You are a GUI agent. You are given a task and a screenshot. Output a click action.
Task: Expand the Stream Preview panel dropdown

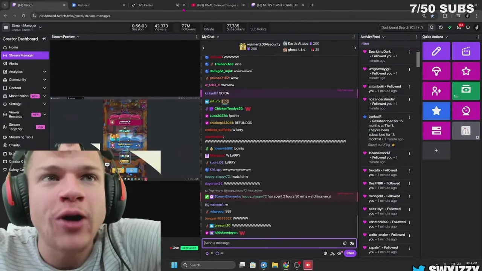pos(78,37)
